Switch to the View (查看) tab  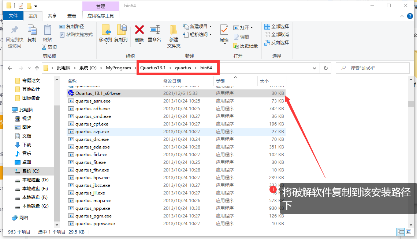[71, 16]
